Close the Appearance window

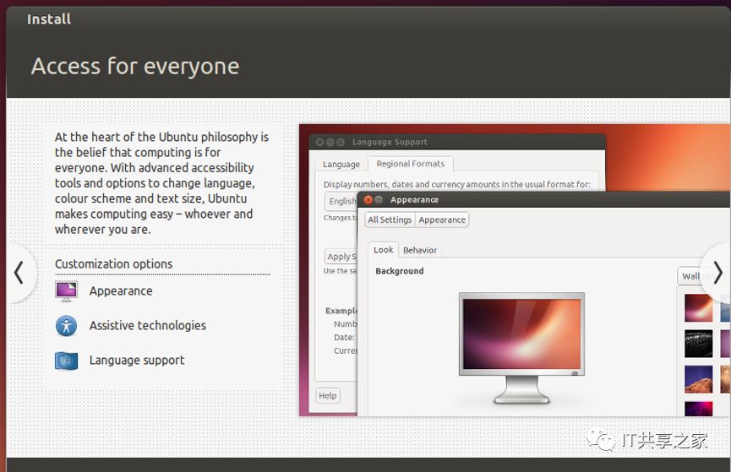[x=368, y=200]
